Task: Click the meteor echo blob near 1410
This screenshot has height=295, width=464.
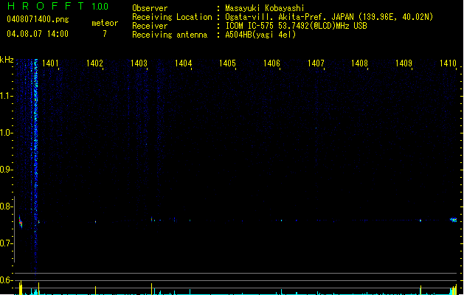Action: point(454,220)
